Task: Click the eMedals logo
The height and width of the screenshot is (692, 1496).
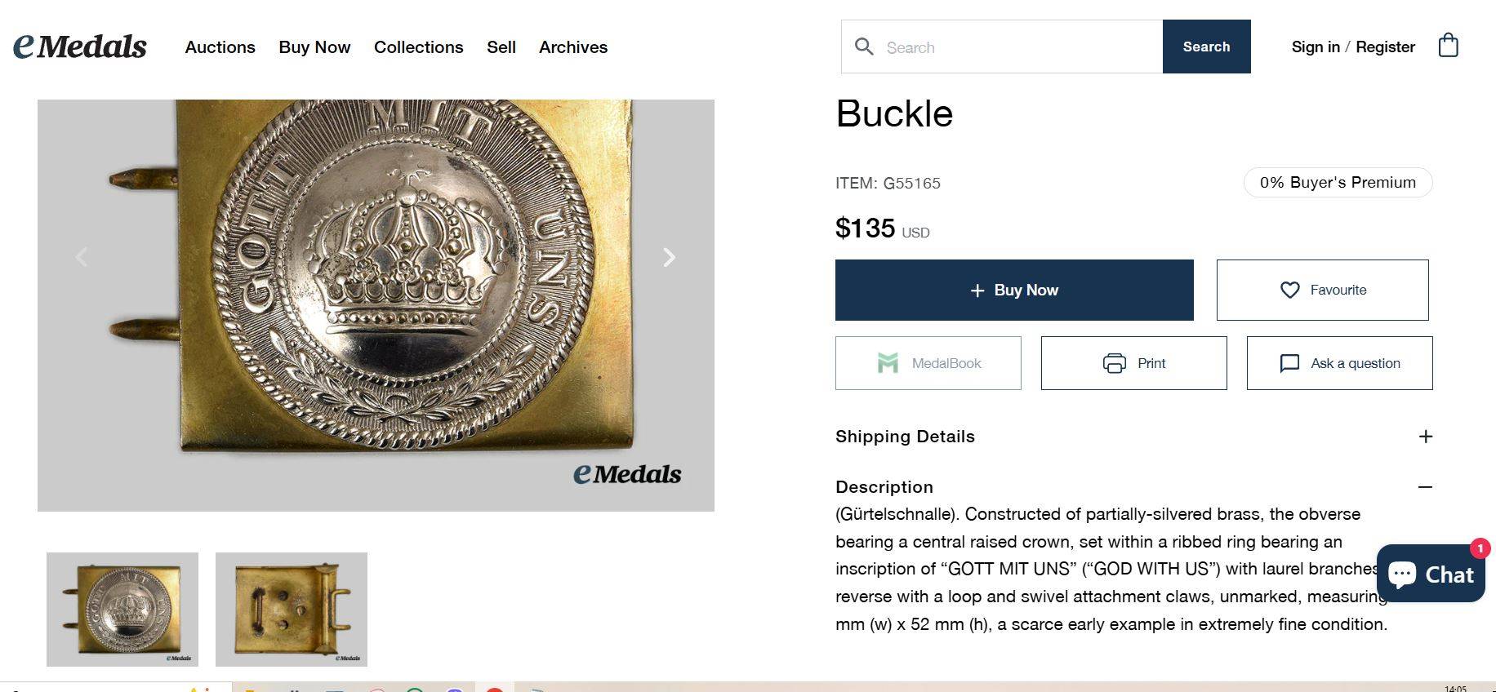Action: pos(80,47)
